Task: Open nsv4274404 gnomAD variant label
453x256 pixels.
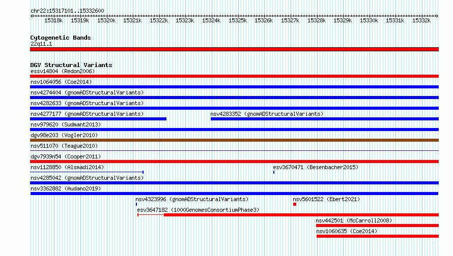Action: [x=87, y=92]
